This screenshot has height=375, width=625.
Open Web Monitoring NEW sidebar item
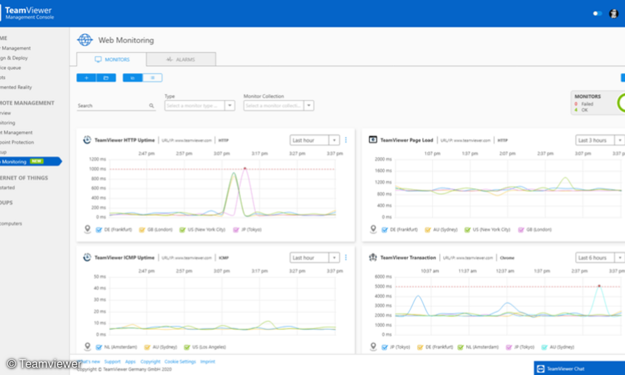pos(30,161)
